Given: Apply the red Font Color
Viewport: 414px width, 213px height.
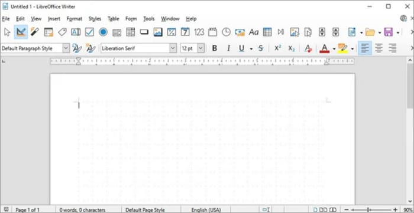Looking at the screenshot, I should (x=325, y=48).
